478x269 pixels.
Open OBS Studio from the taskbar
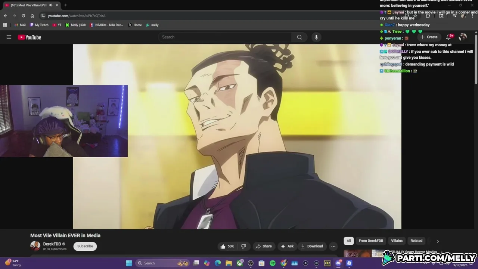(x=251, y=263)
